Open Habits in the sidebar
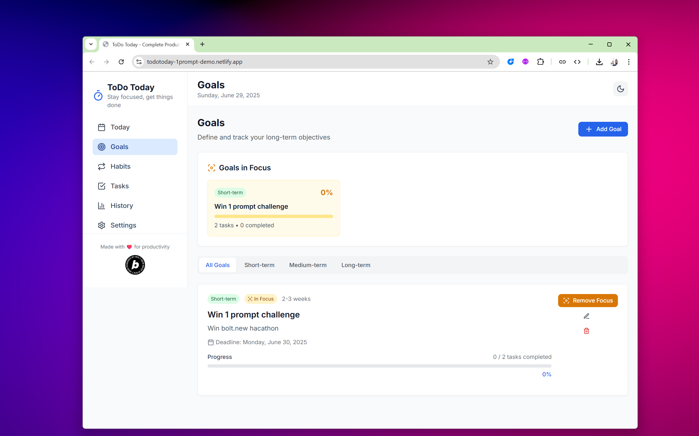 click(120, 166)
